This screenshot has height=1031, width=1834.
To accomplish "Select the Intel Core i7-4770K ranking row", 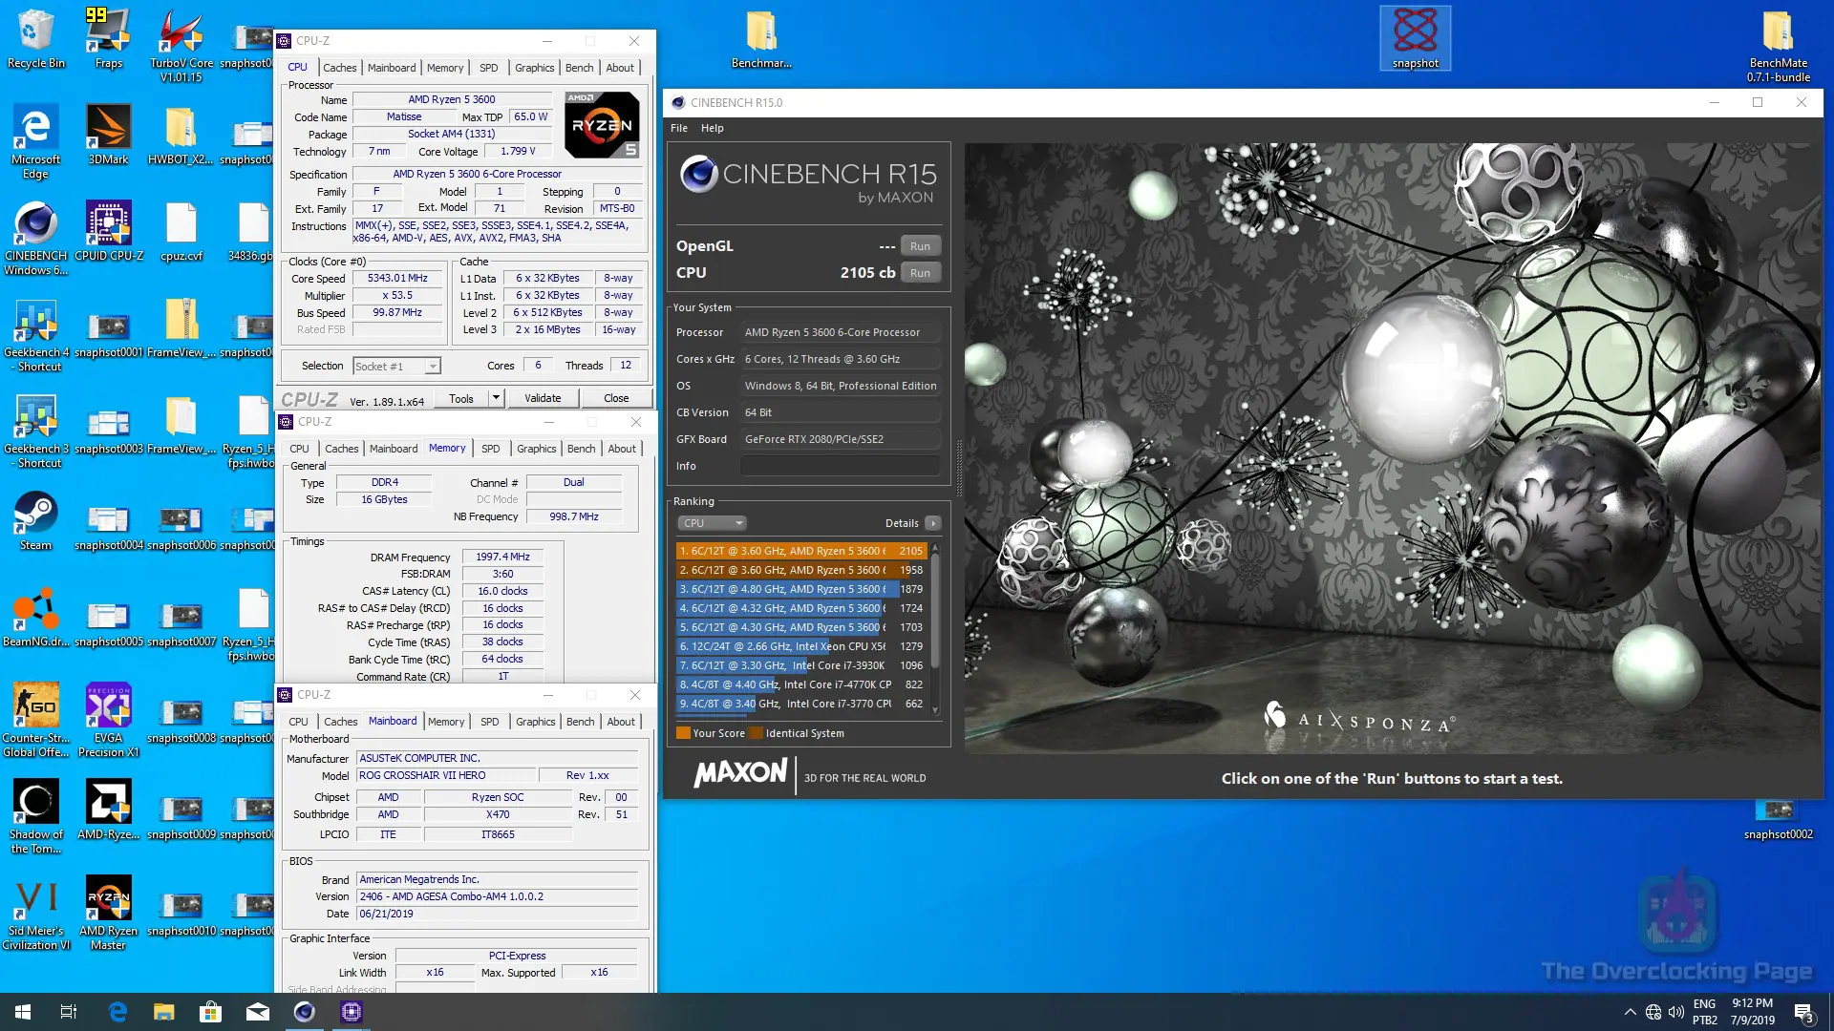I will [800, 684].
